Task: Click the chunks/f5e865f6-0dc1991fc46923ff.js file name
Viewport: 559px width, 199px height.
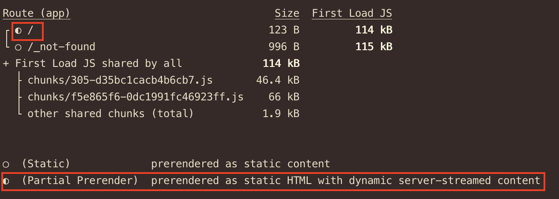Action: [x=136, y=97]
